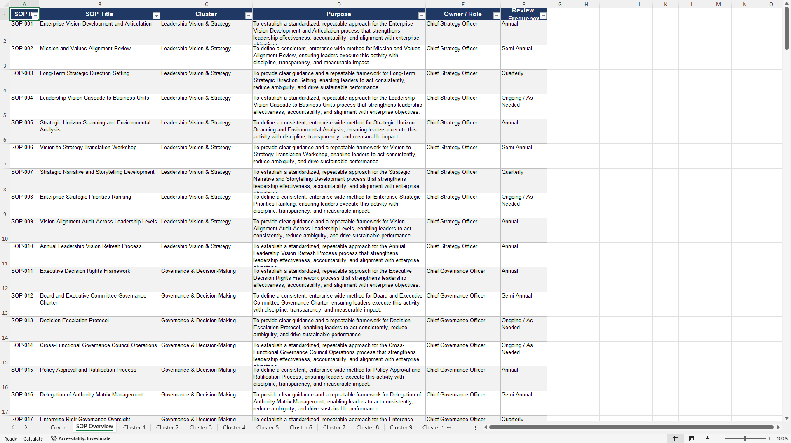The image size is (791, 443).
Task: Click the horizontal scrollbar thumb
Action: (631, 427)
